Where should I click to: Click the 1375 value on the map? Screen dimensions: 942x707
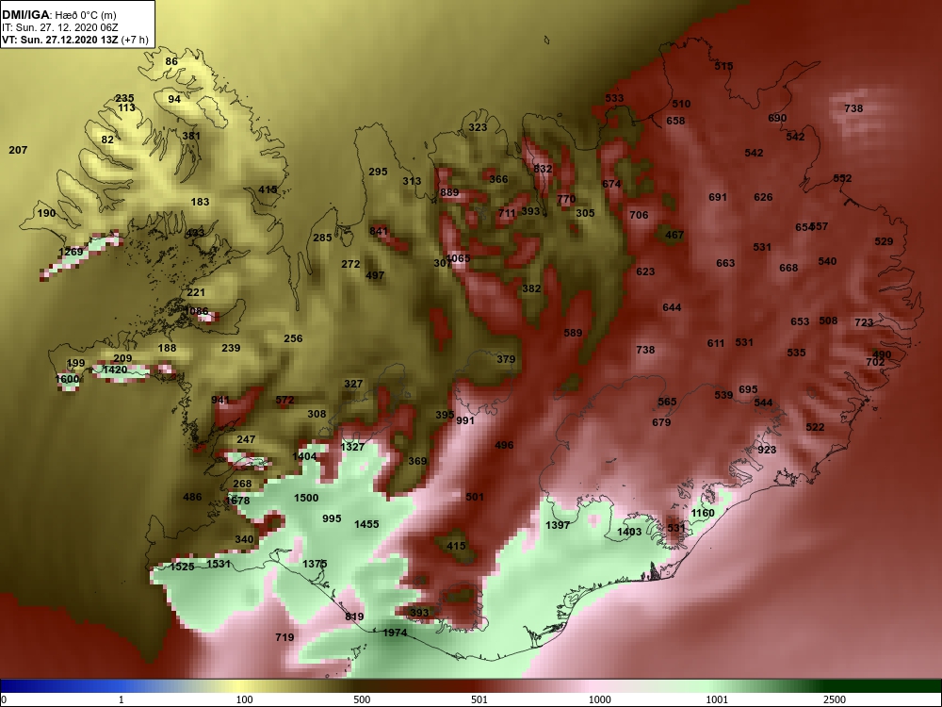(x=315, y=564)
